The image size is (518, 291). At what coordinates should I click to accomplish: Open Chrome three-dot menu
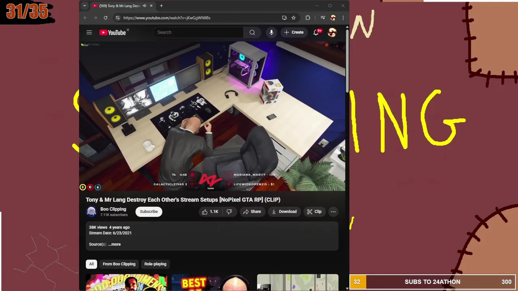pos(343,18)
